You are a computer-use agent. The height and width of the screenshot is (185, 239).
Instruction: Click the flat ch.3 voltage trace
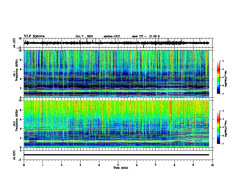(116, 155)
